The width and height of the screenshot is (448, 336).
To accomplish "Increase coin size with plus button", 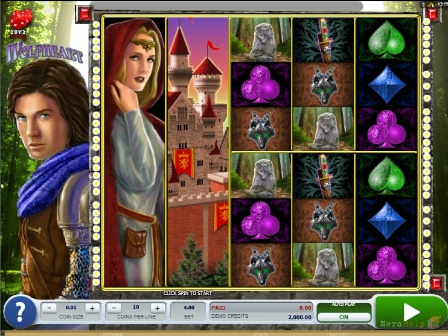I will coord(92,308).
